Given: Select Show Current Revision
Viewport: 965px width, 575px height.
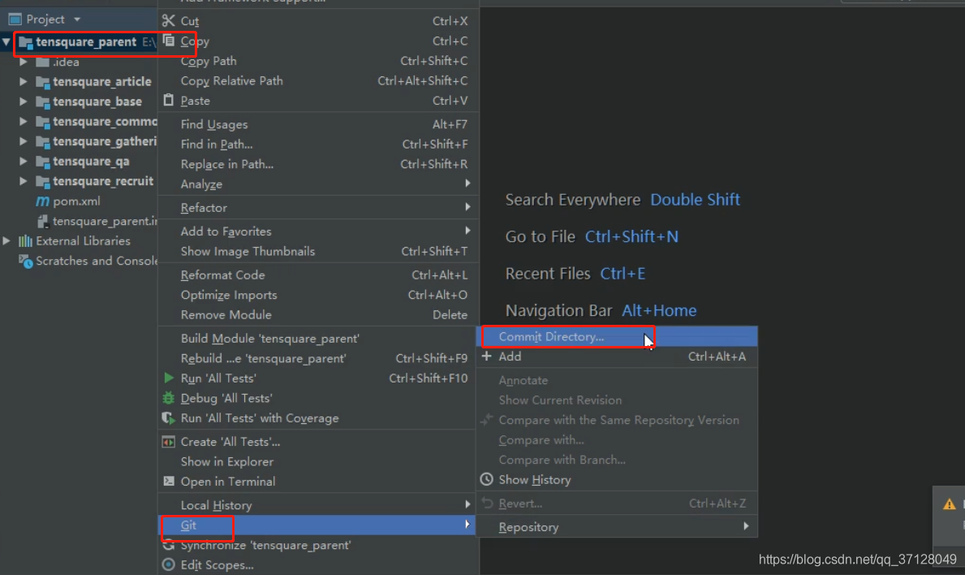Looking at the screenshot, I should click(x=617, y=400).
